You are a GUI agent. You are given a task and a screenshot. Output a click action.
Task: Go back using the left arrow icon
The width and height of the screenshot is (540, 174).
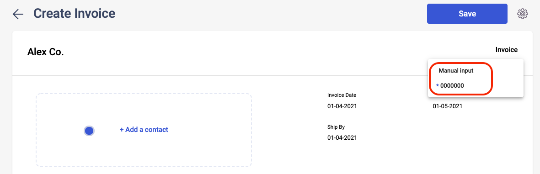(x=18, y=14)
